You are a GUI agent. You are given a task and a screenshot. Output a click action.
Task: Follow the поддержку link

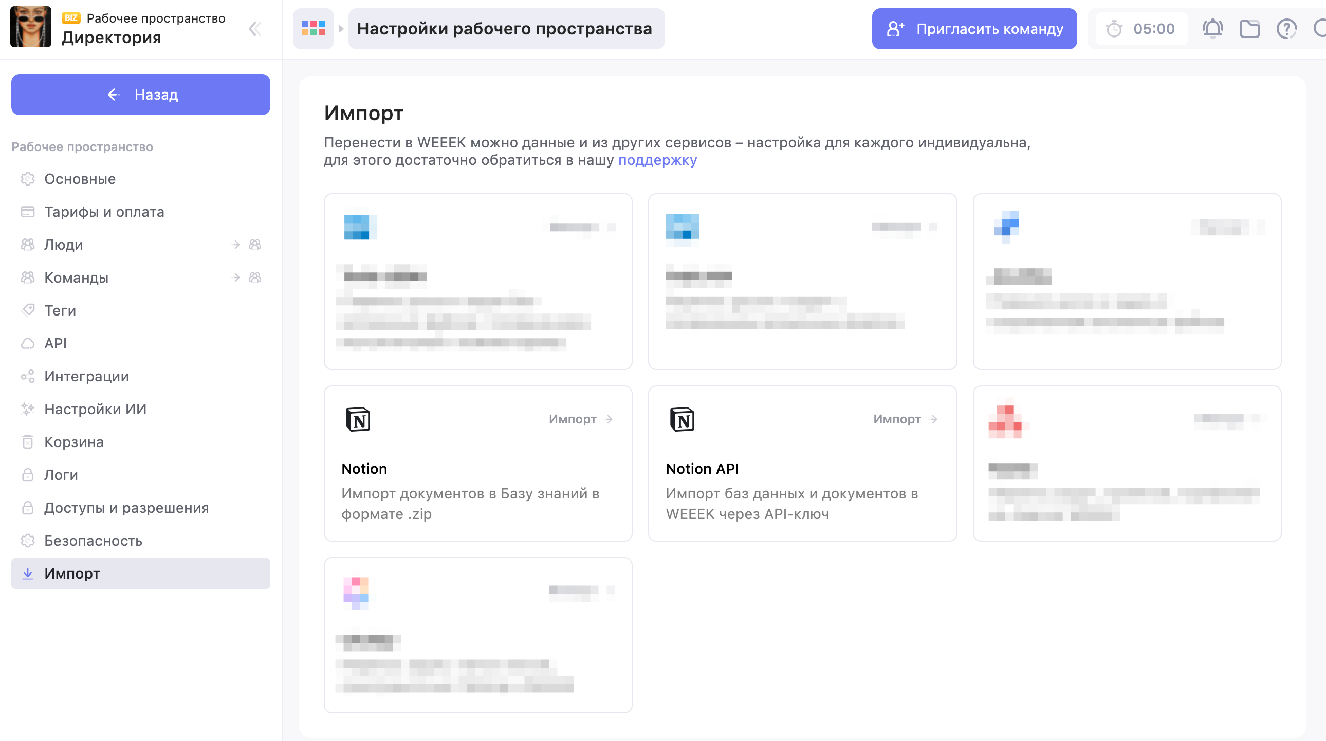(657, 160)
